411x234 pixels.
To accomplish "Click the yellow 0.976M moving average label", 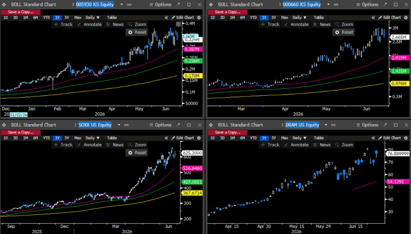I will (x=399, y=84).
